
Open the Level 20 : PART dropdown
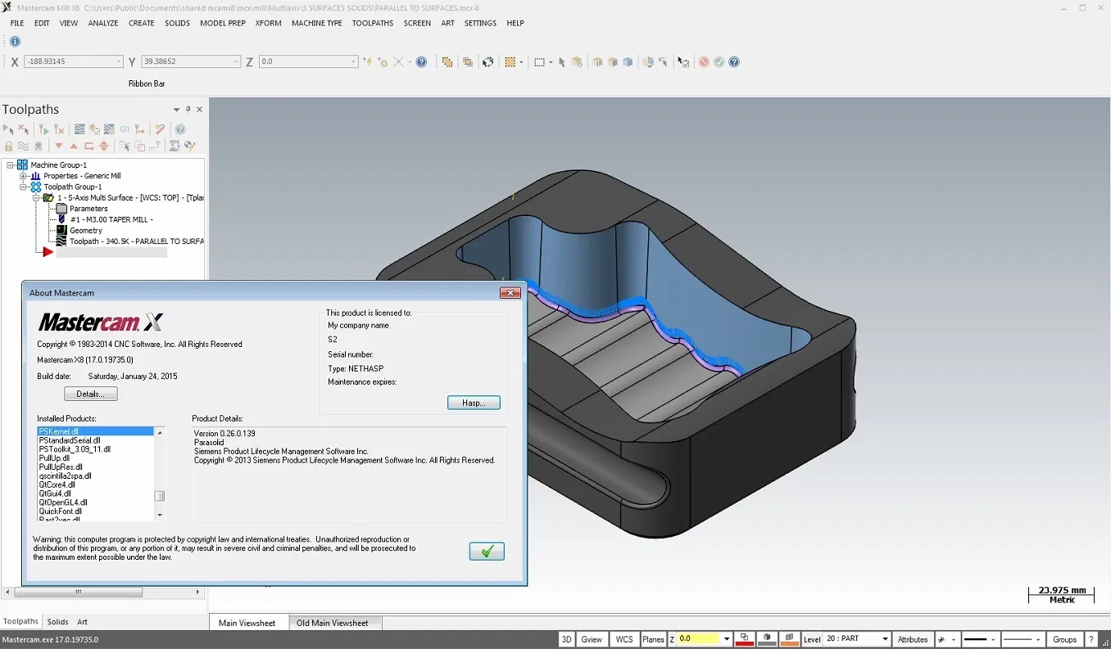tap(885, 639)
